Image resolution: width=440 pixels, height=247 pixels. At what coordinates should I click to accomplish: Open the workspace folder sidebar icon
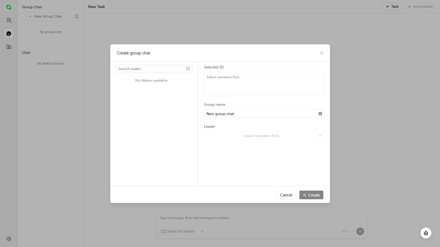(9, 47)
